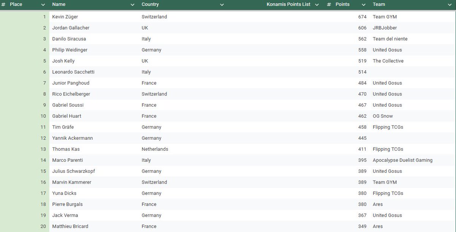Click UK in Josh Kelly's row
This screenshot has height=232, width=456.
145,61
